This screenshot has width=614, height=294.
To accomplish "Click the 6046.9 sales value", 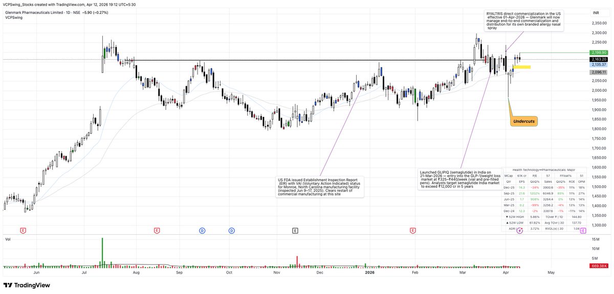I will 548,193.
